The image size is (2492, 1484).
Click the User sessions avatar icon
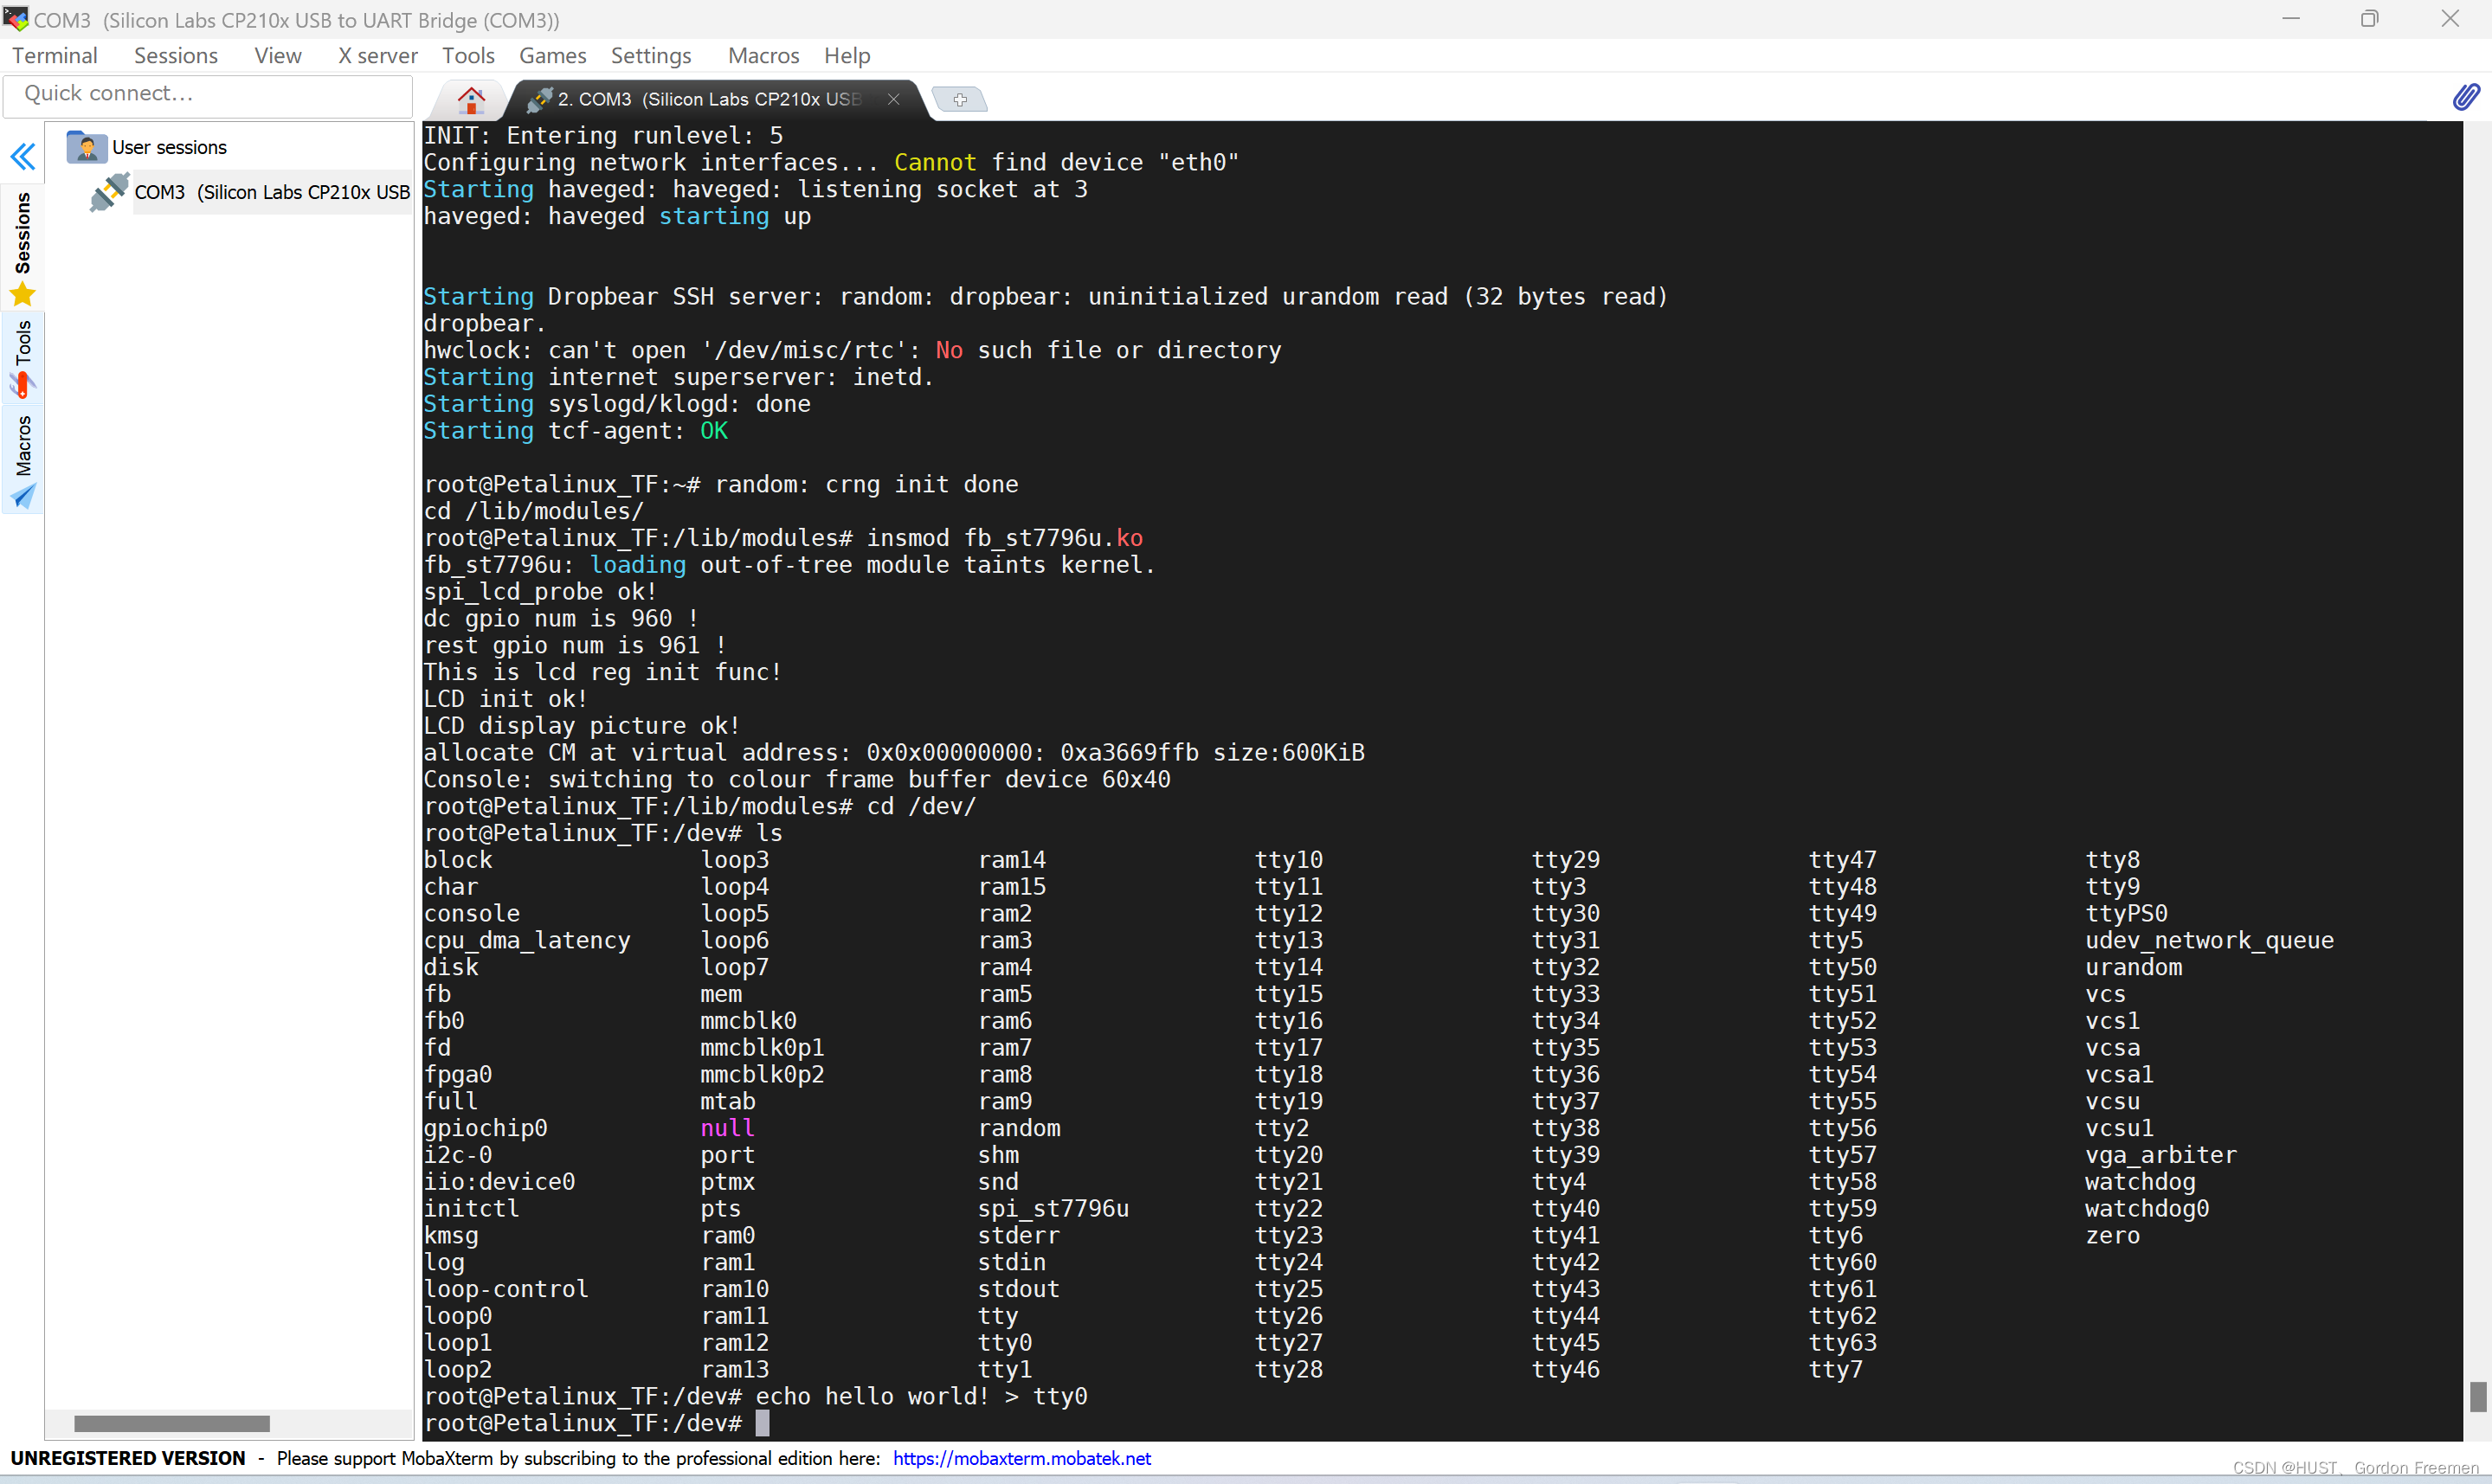(87, 147)
